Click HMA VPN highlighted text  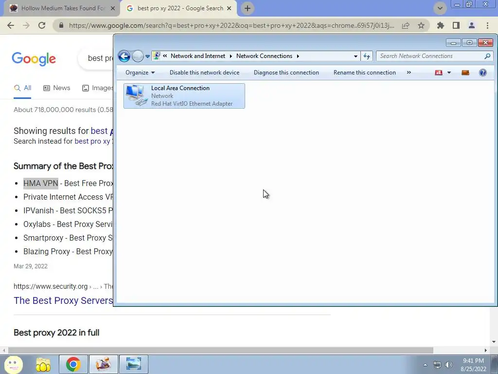tap(41, 184)
